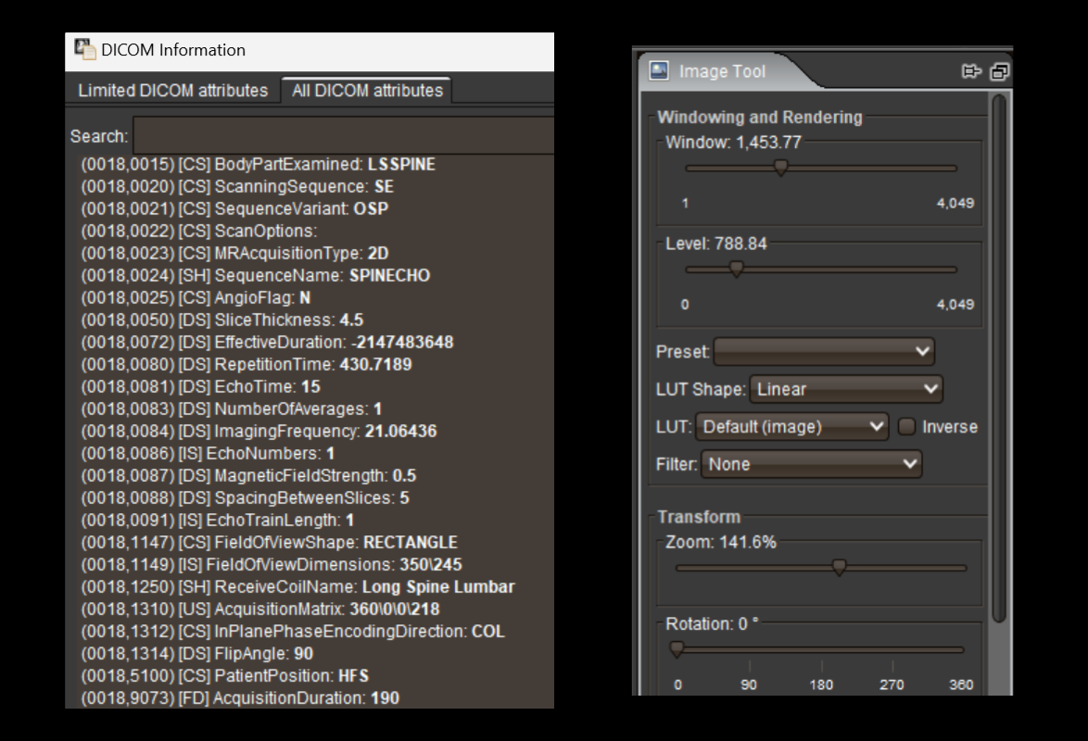Image resolution: width=1088 pixels, height=741 pixels.
Task: Select the FieldOfViewDimensions: 350\245 row
Action: tap(272, 564)
